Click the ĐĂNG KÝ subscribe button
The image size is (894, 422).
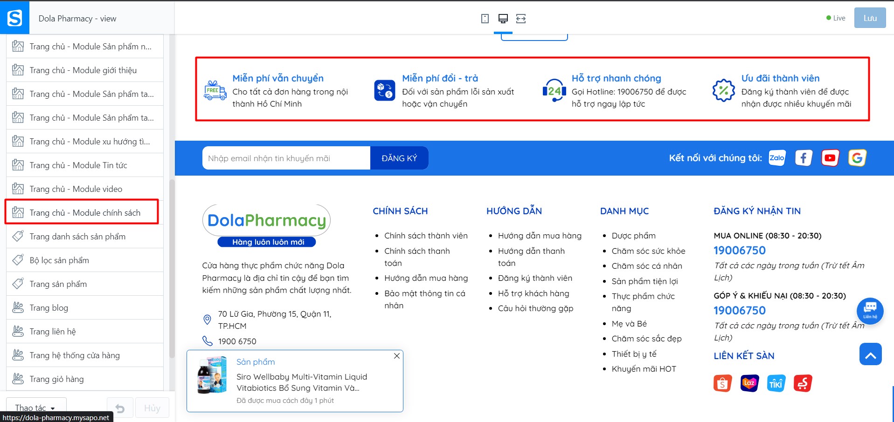point(399,158)
